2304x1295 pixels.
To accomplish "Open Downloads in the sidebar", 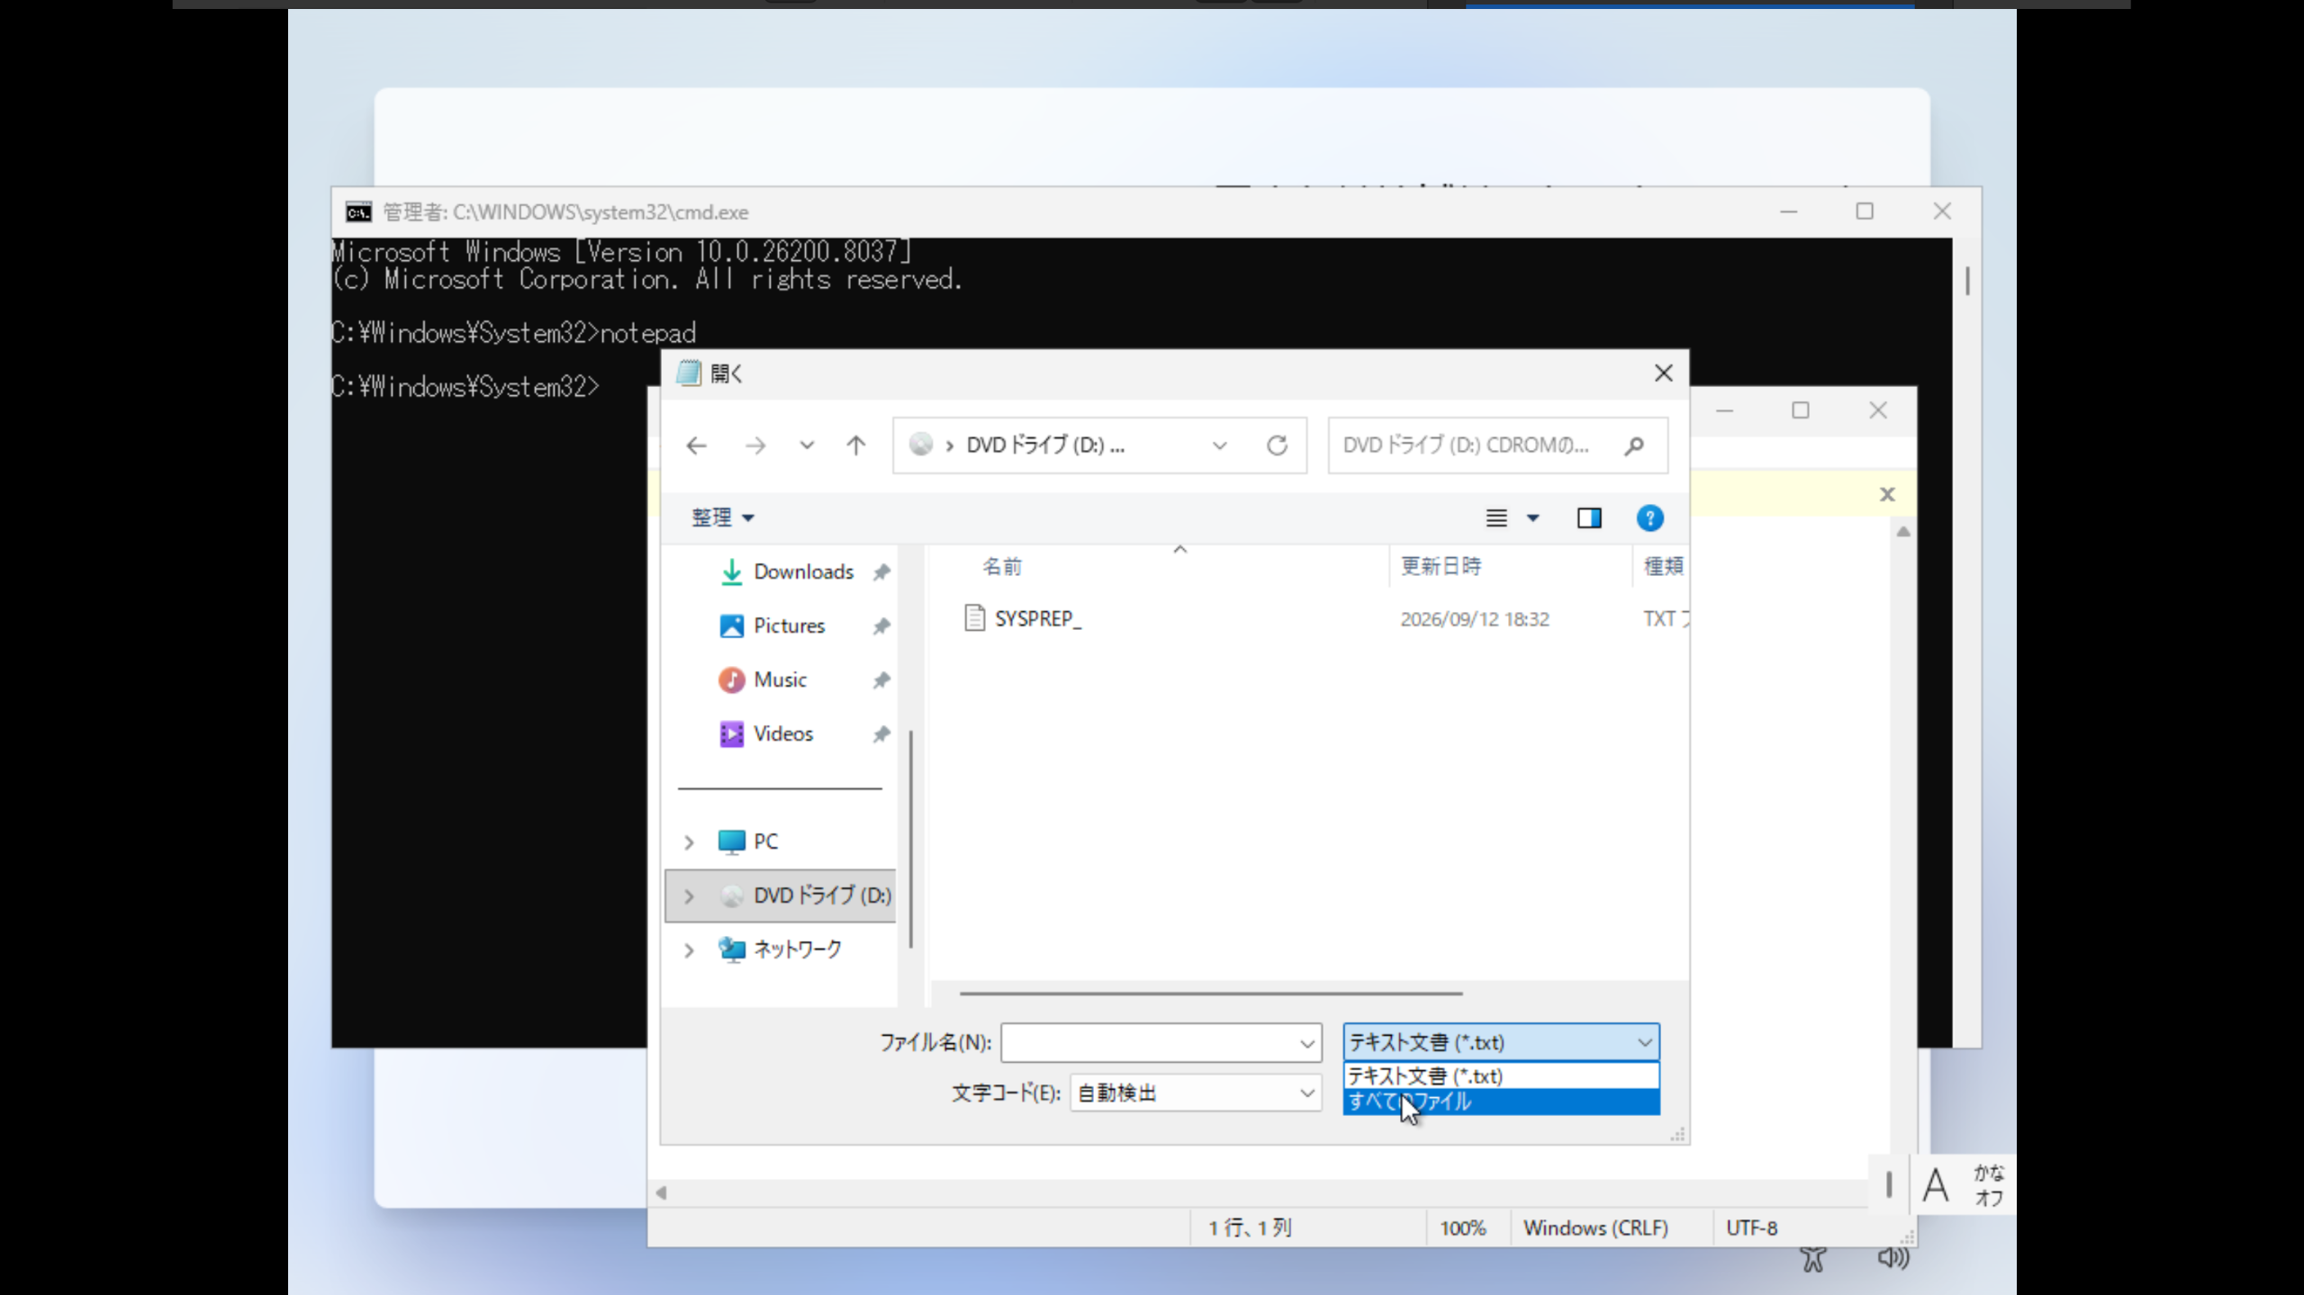I will (x=803, y=571).
